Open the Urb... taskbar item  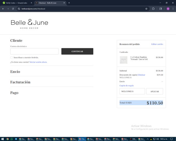[x=133, y=139]
